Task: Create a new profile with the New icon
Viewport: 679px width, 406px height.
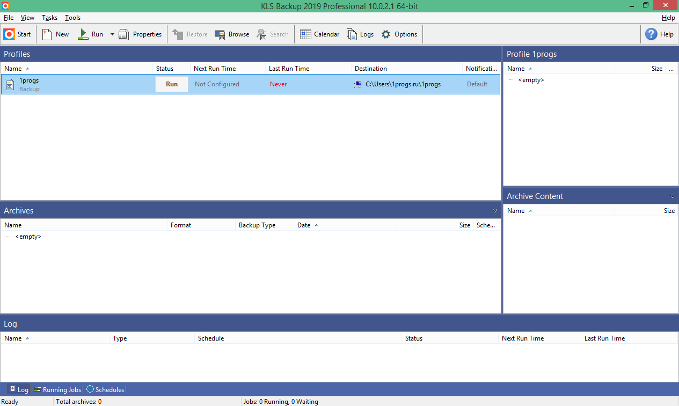Action: click(47, 34)
